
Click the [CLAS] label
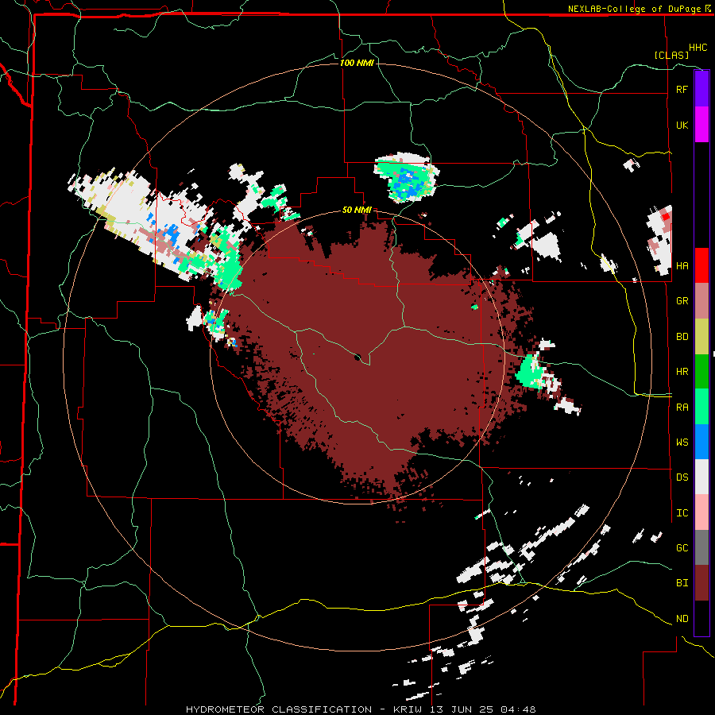[x=671, y=55]
